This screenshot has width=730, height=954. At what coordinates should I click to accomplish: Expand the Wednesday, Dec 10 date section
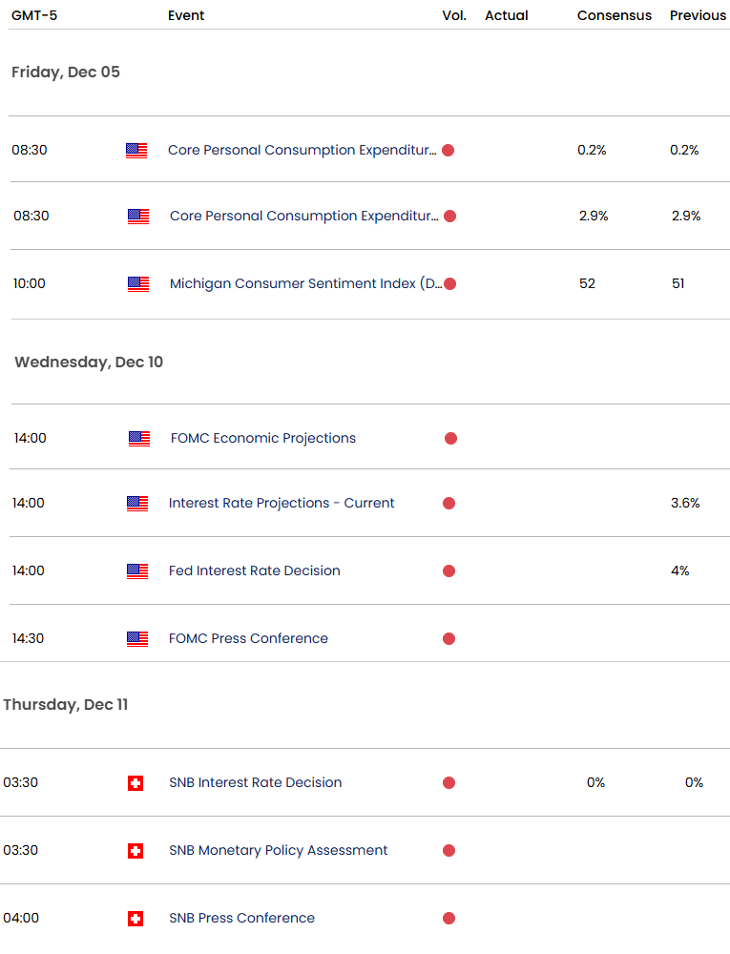click(x=89, y=363)
